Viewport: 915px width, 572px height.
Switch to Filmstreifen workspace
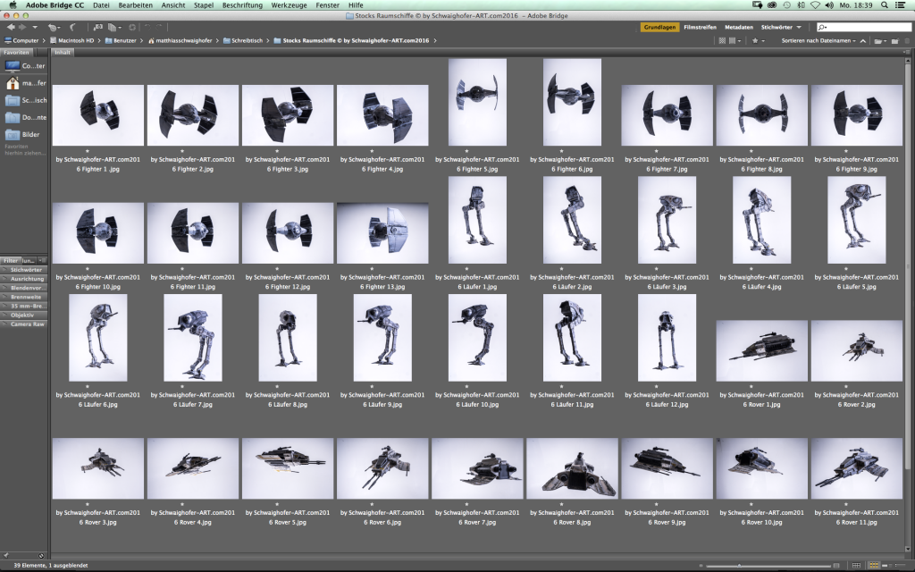(701, 28)
